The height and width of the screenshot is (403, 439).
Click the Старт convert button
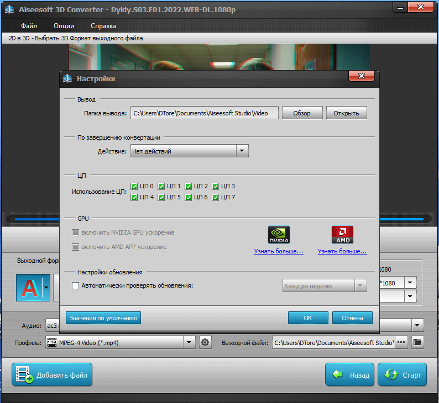[402, 374]
